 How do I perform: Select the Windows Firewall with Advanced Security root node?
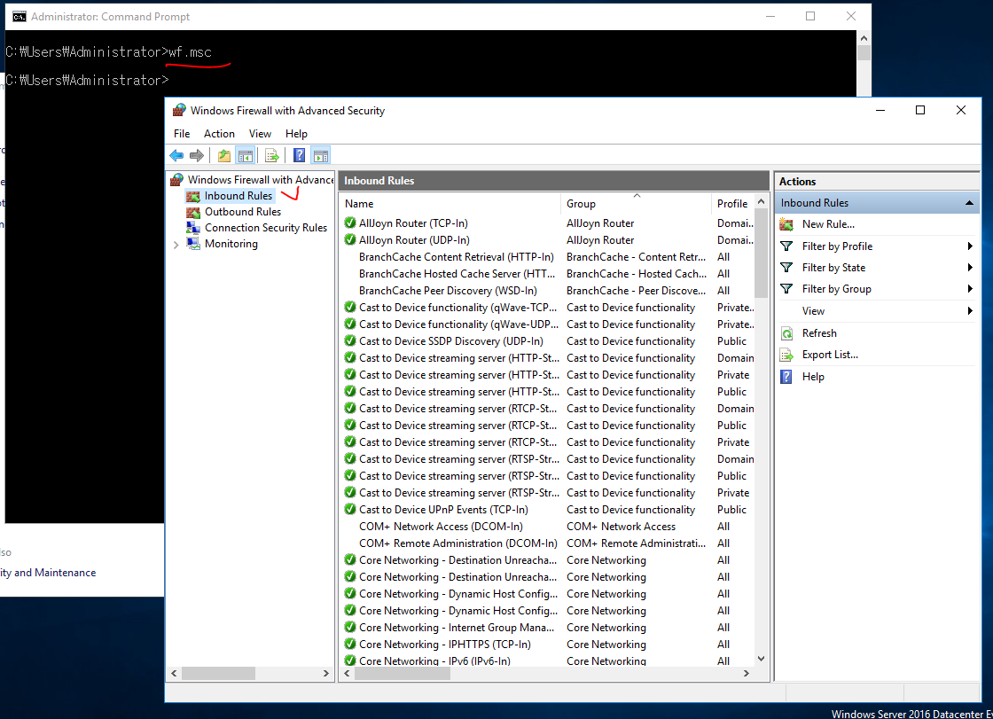tap(261, 180)
